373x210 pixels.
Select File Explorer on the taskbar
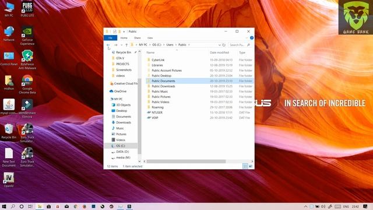(40, 206)
